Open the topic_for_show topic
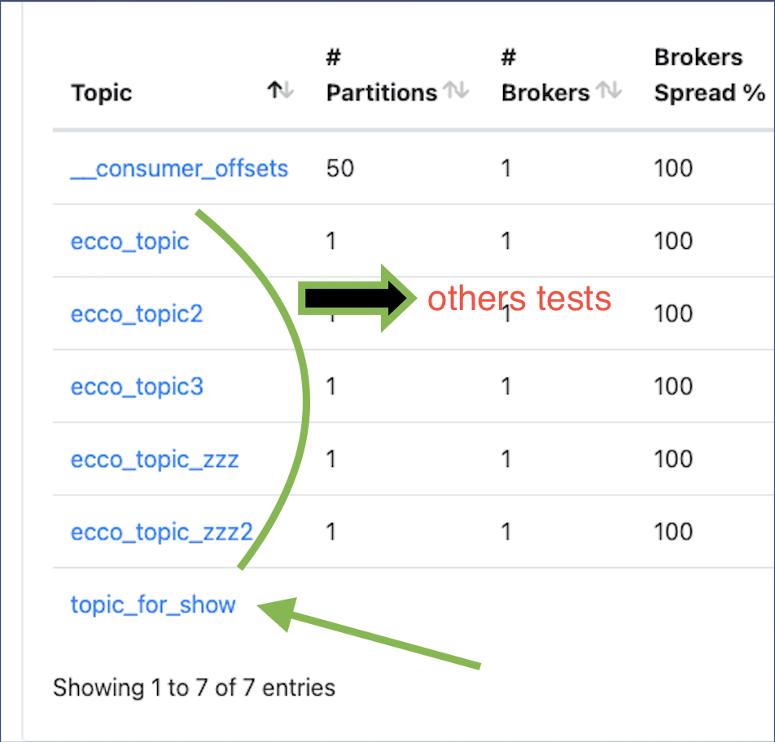 coord(152,604)
